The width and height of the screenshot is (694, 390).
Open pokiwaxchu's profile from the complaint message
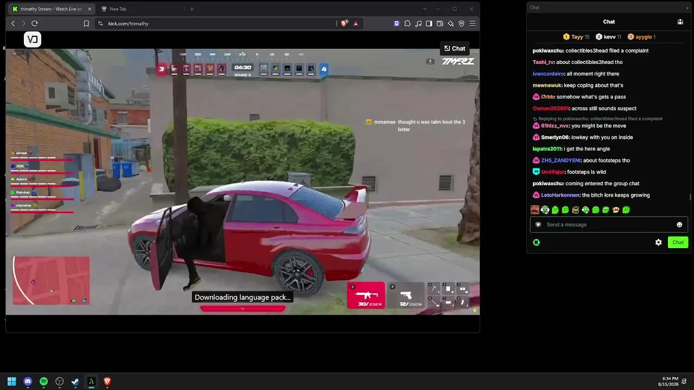pos(548,51)
